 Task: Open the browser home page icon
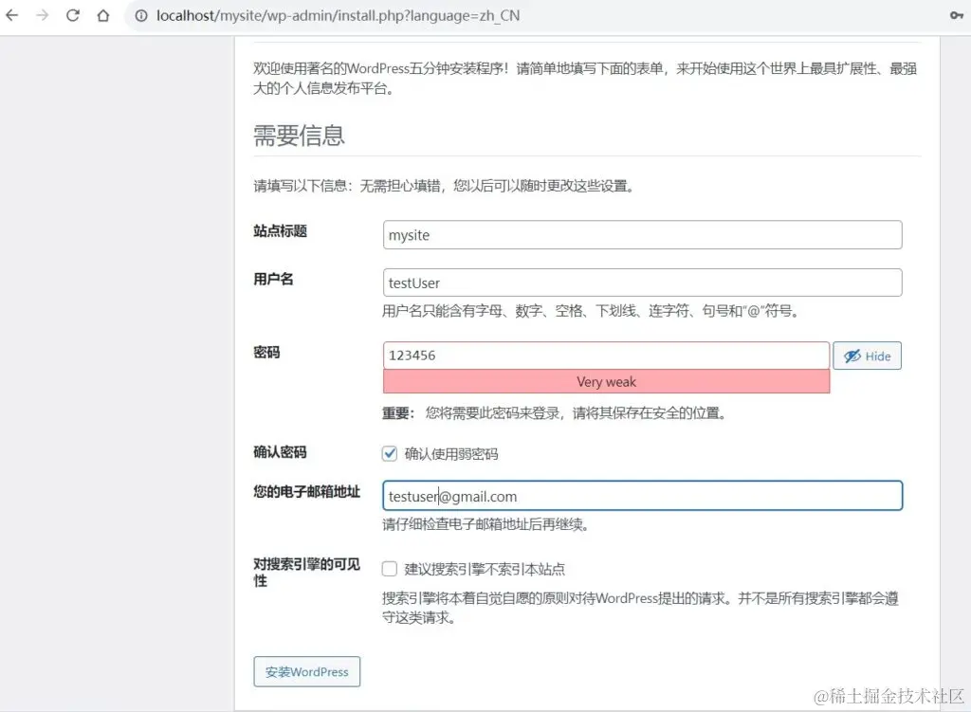[103, 15]
